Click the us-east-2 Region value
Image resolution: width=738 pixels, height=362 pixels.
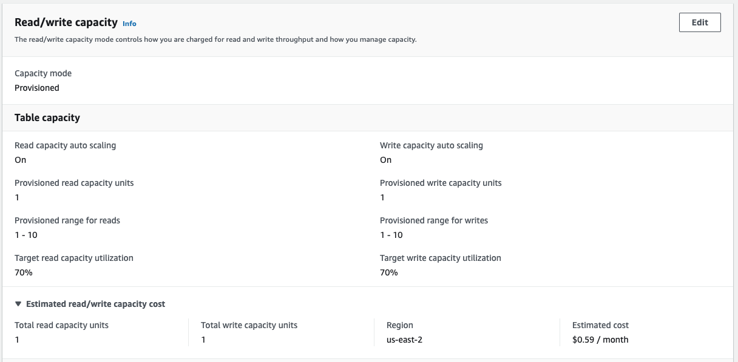[x=404, y=340]
